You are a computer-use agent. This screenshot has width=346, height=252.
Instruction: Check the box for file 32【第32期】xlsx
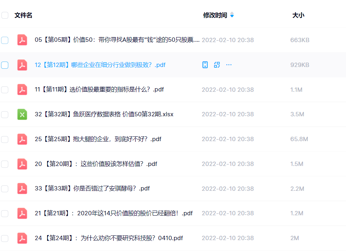5,114
